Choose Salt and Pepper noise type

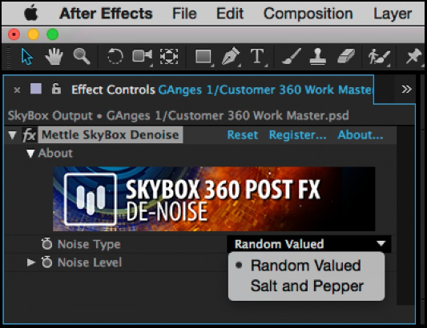tap(307, 286)
